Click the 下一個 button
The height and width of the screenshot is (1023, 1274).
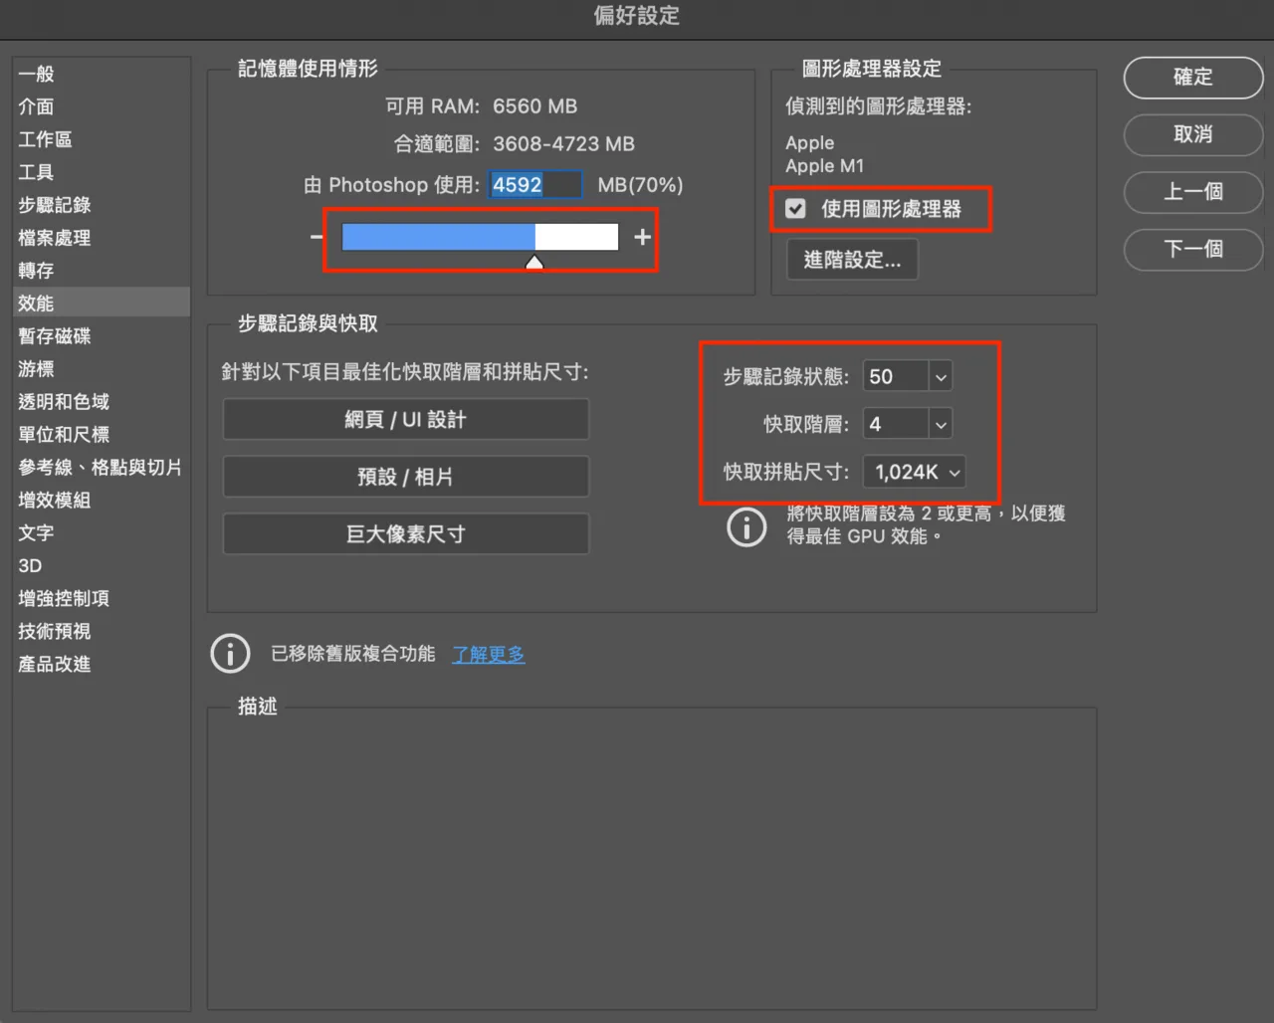(x=1193, y=250)
